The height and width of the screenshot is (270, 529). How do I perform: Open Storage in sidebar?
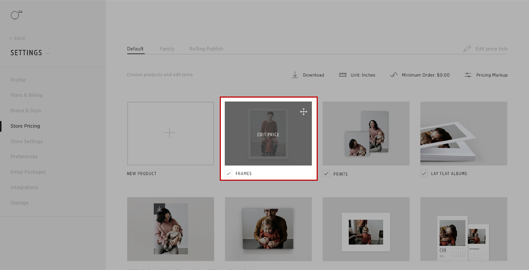coord(19,203)
